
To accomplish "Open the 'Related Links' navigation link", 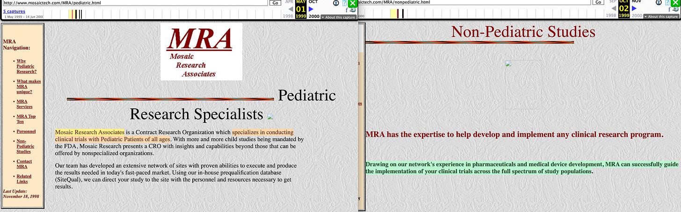I will coord(24,178).
